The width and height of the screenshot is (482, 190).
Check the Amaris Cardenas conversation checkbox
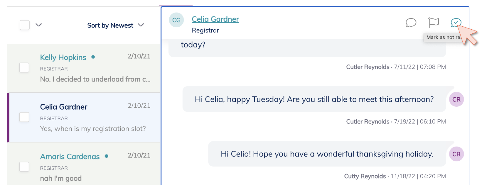24,167
